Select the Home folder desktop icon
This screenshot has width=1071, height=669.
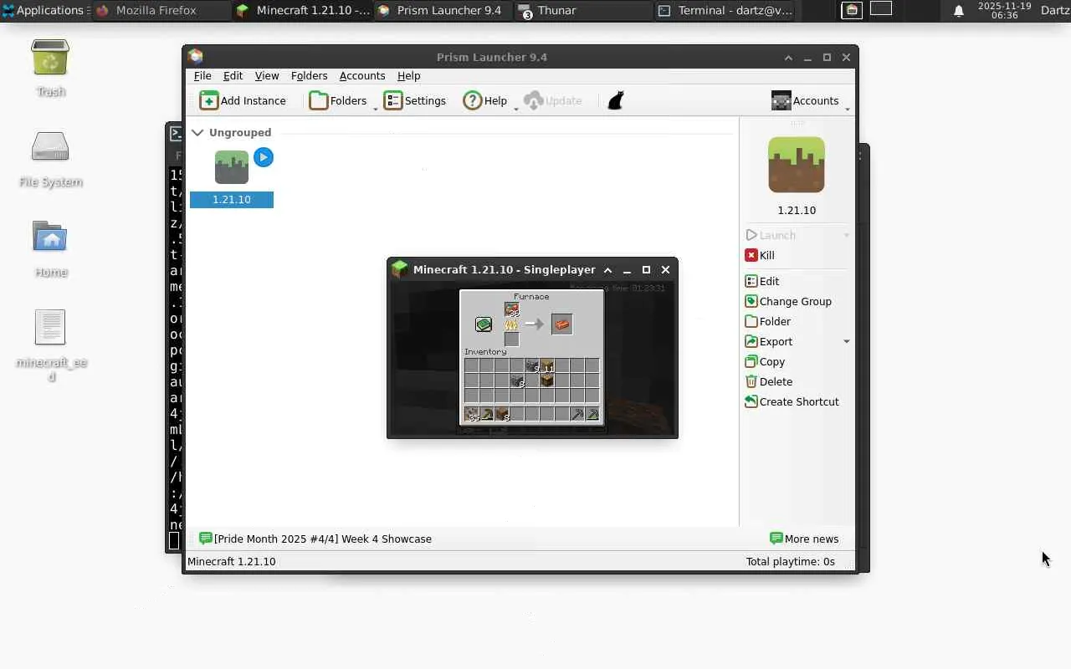click(x=50, y=248)
